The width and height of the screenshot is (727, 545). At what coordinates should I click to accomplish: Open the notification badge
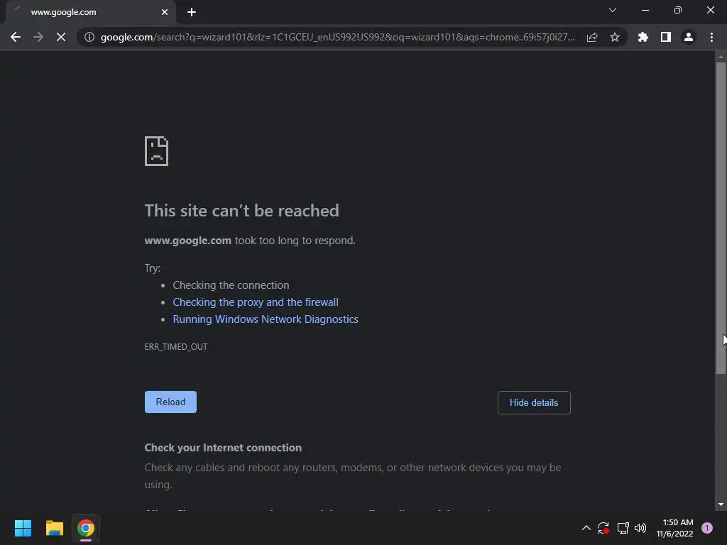(707, 528)
